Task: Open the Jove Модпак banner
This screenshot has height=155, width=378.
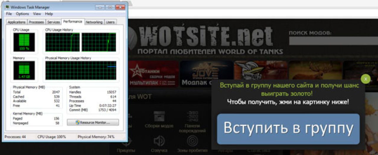Action: pos(206,74)
